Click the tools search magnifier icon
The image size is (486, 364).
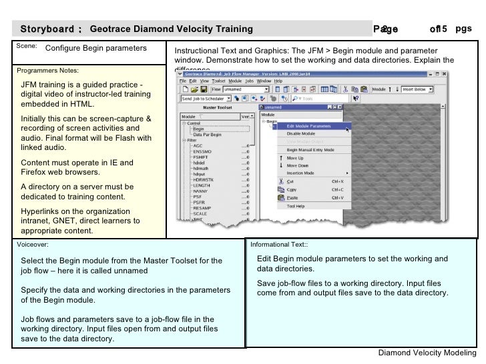pos(295,99)
